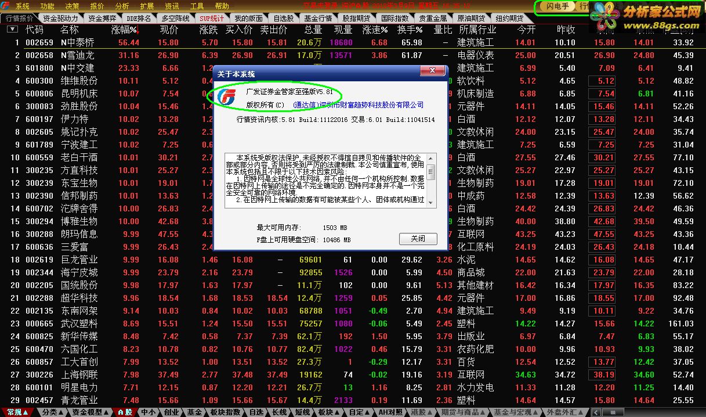
Task: Switch to the 自选股 top tab
Action: click(x=284, y=18)
